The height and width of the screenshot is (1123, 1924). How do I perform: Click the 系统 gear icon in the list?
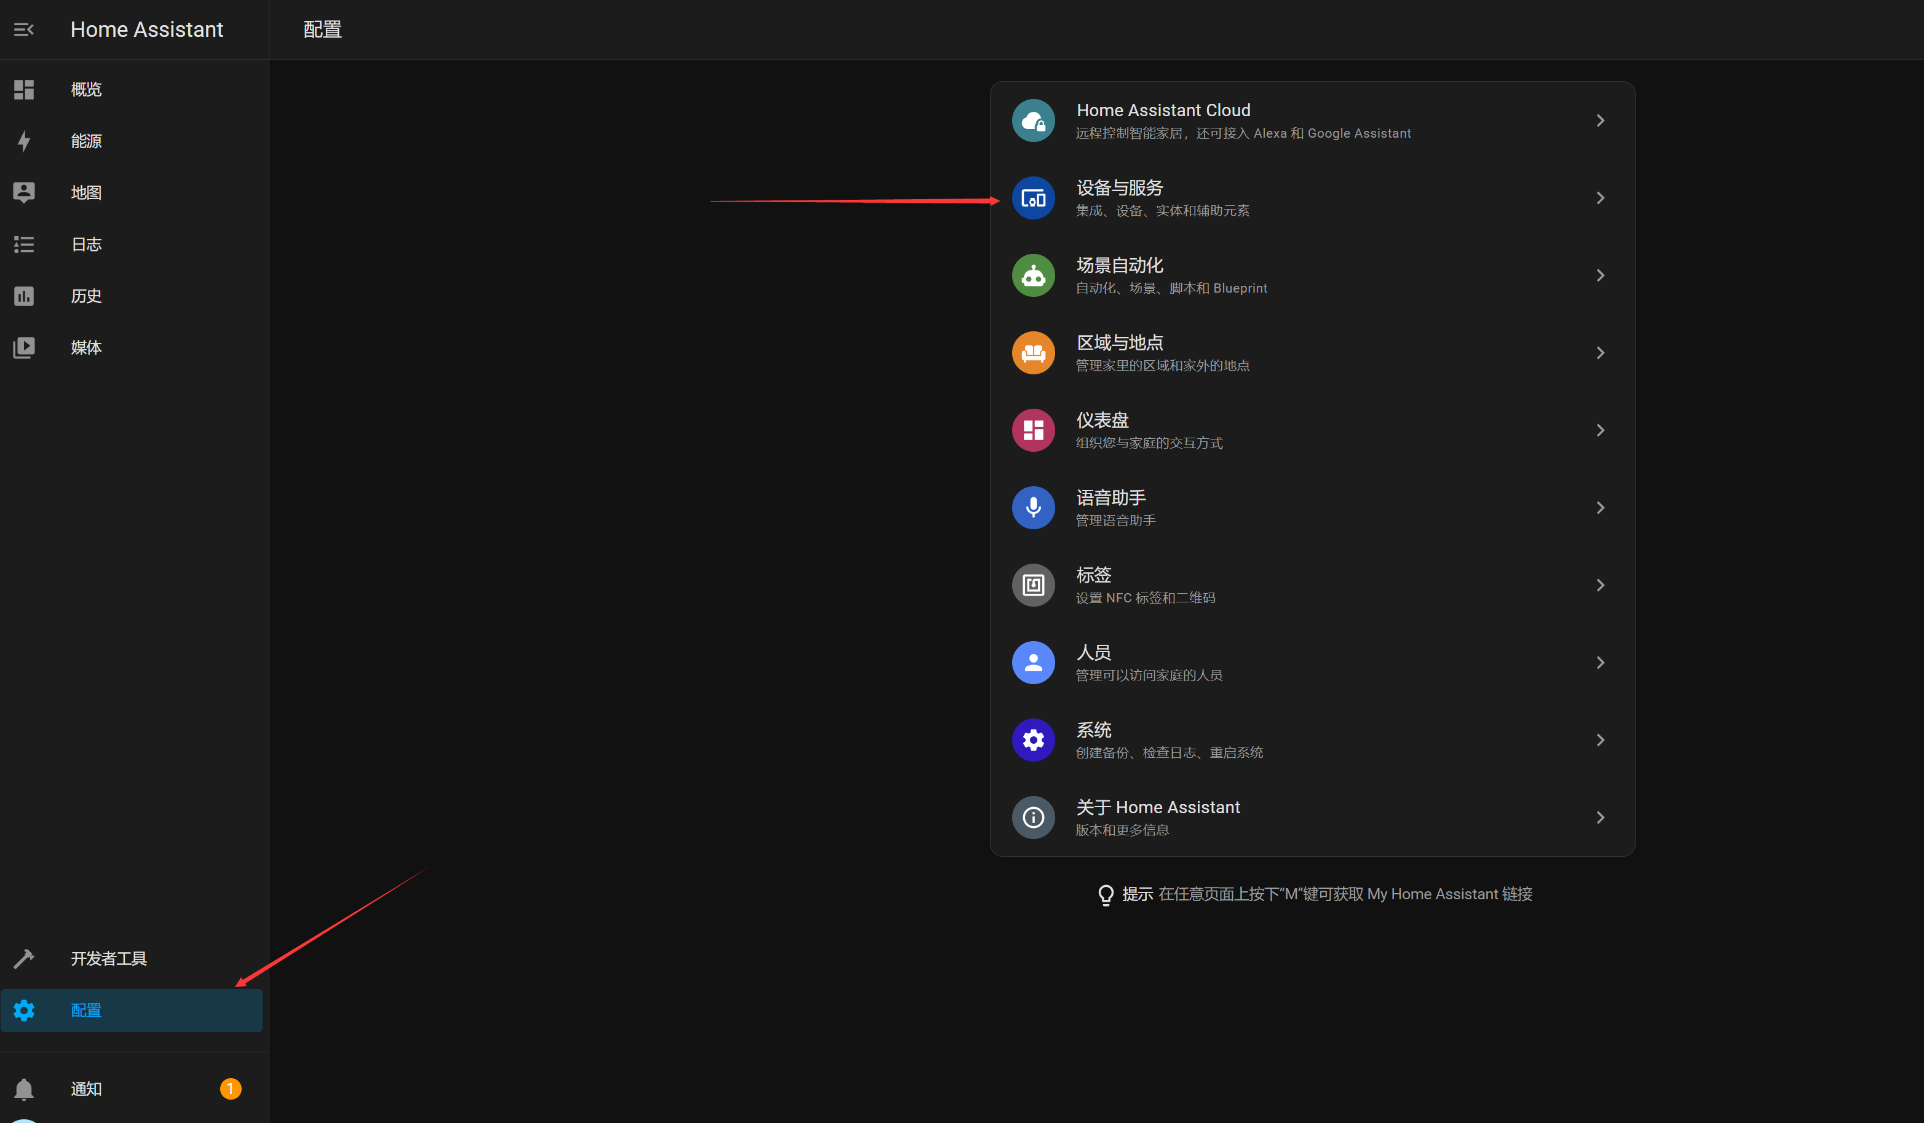(x=1033, y=740)
